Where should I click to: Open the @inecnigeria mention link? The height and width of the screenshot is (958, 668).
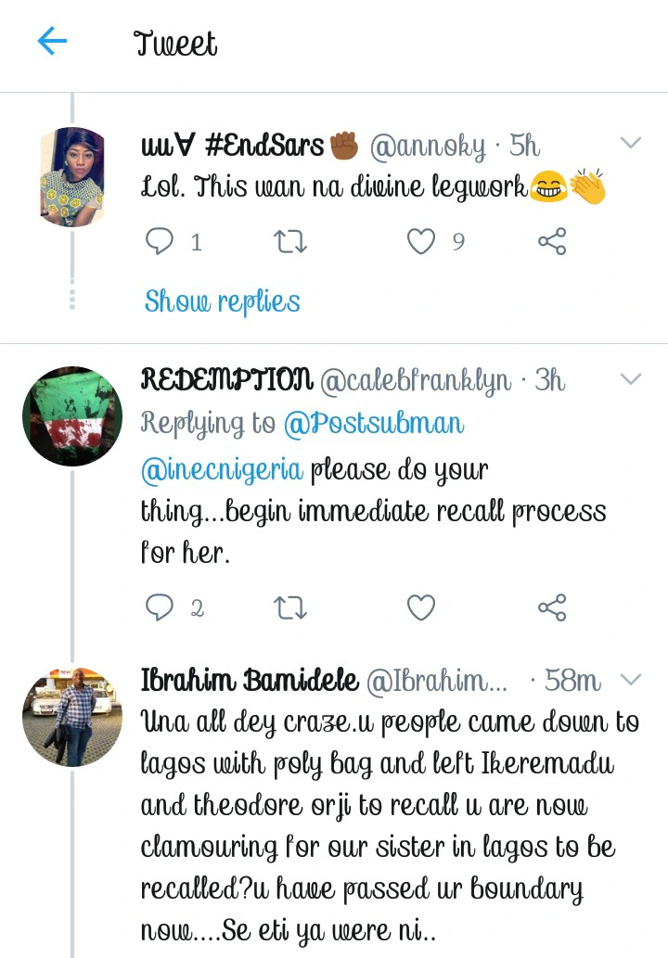point(222,469)
